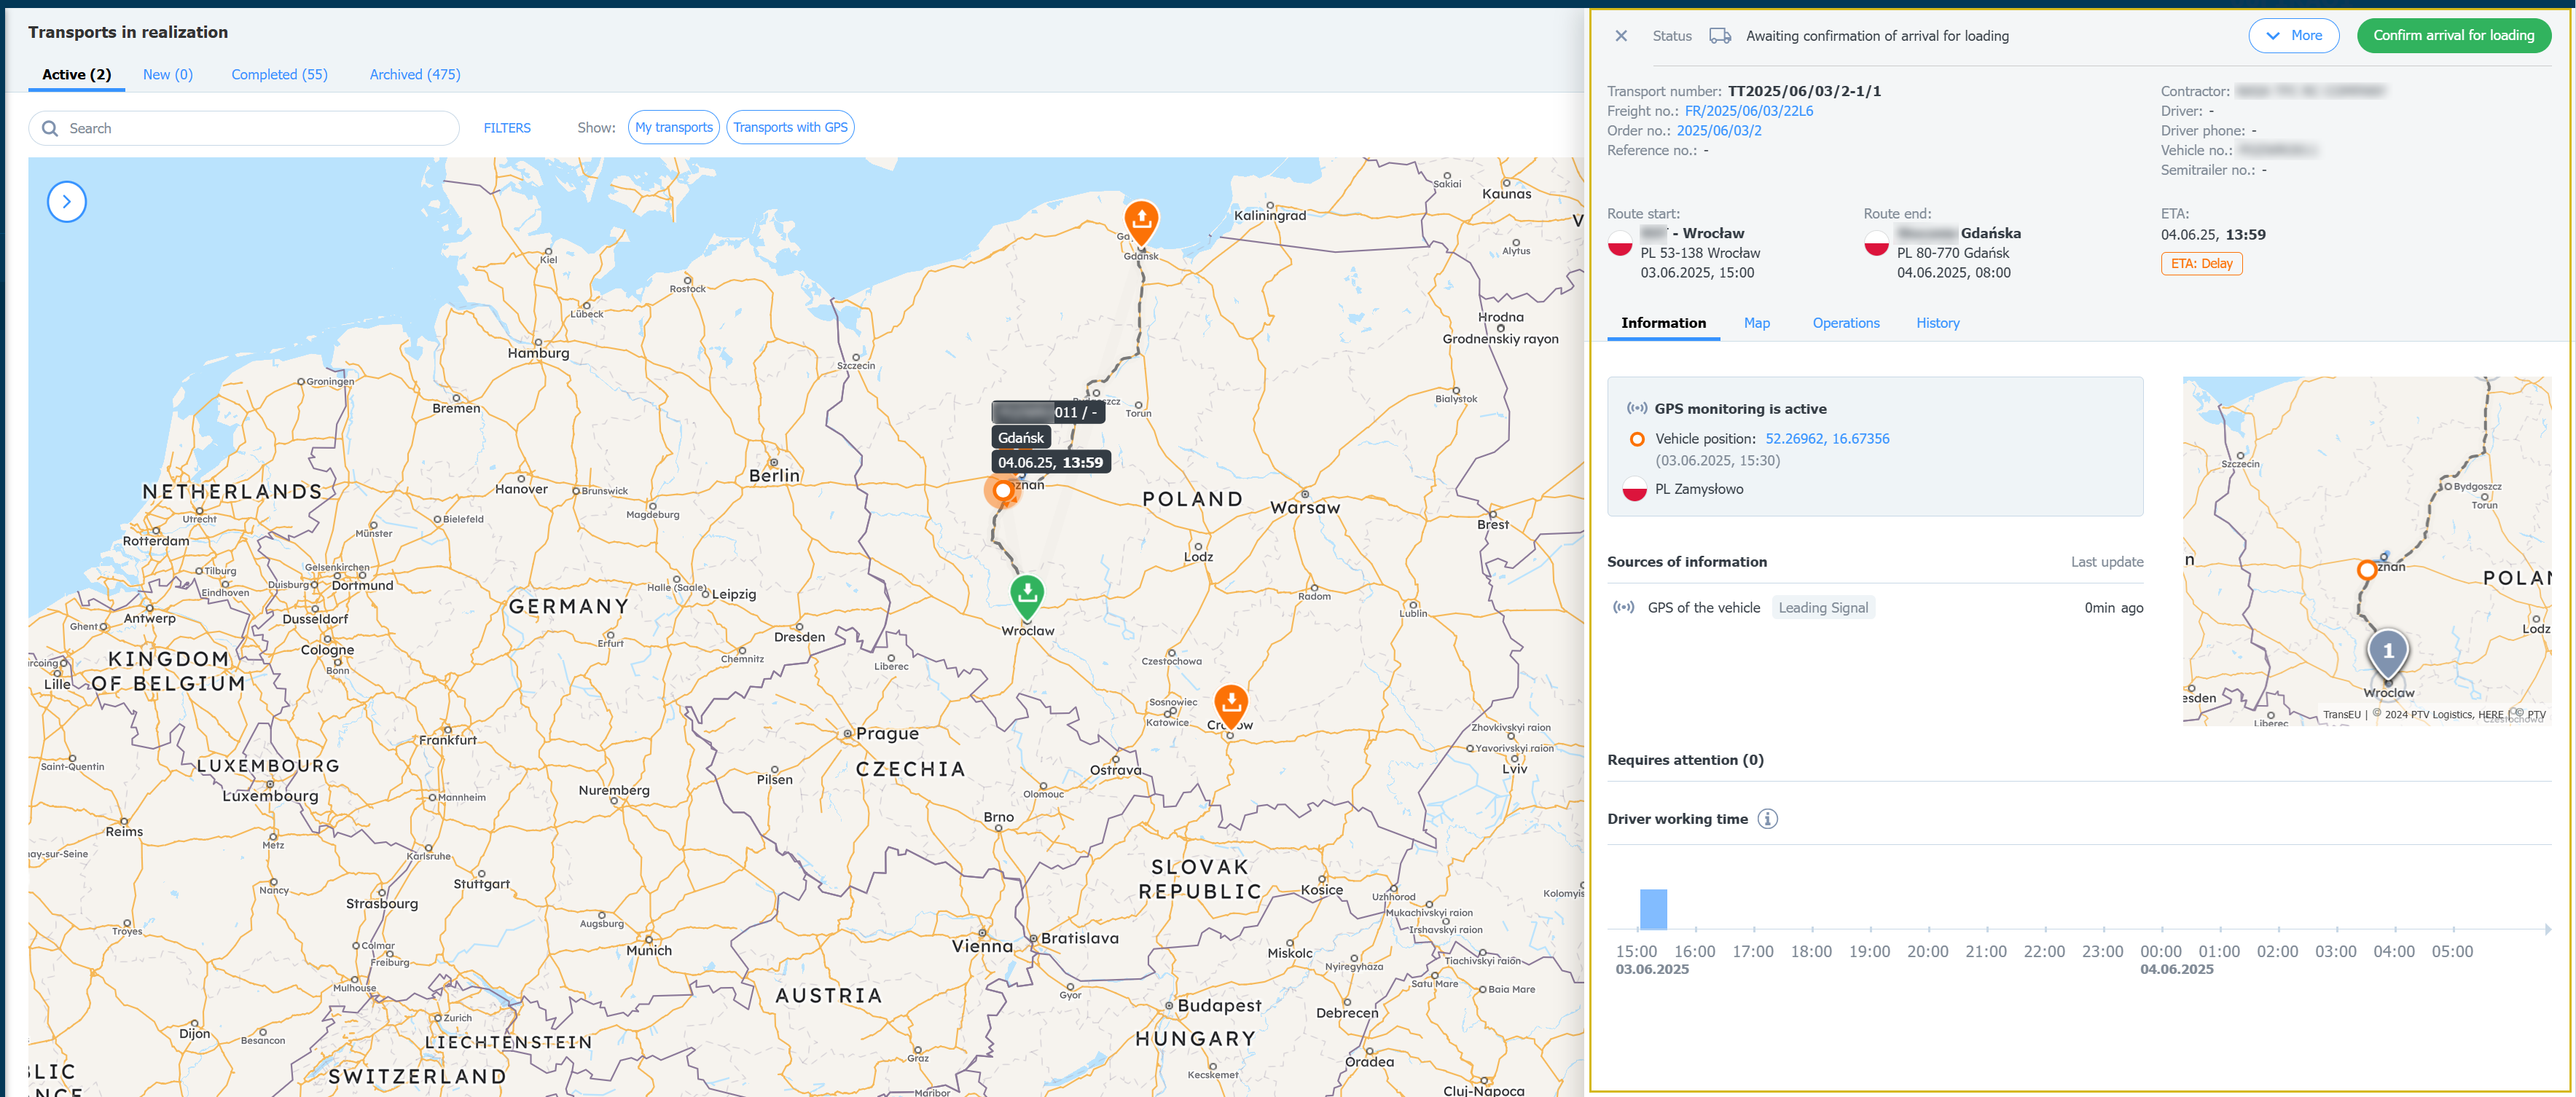The image size is (2576, 1097).
Task: Click the GPS of the vehicle source icon
Action: point(1624,607)
